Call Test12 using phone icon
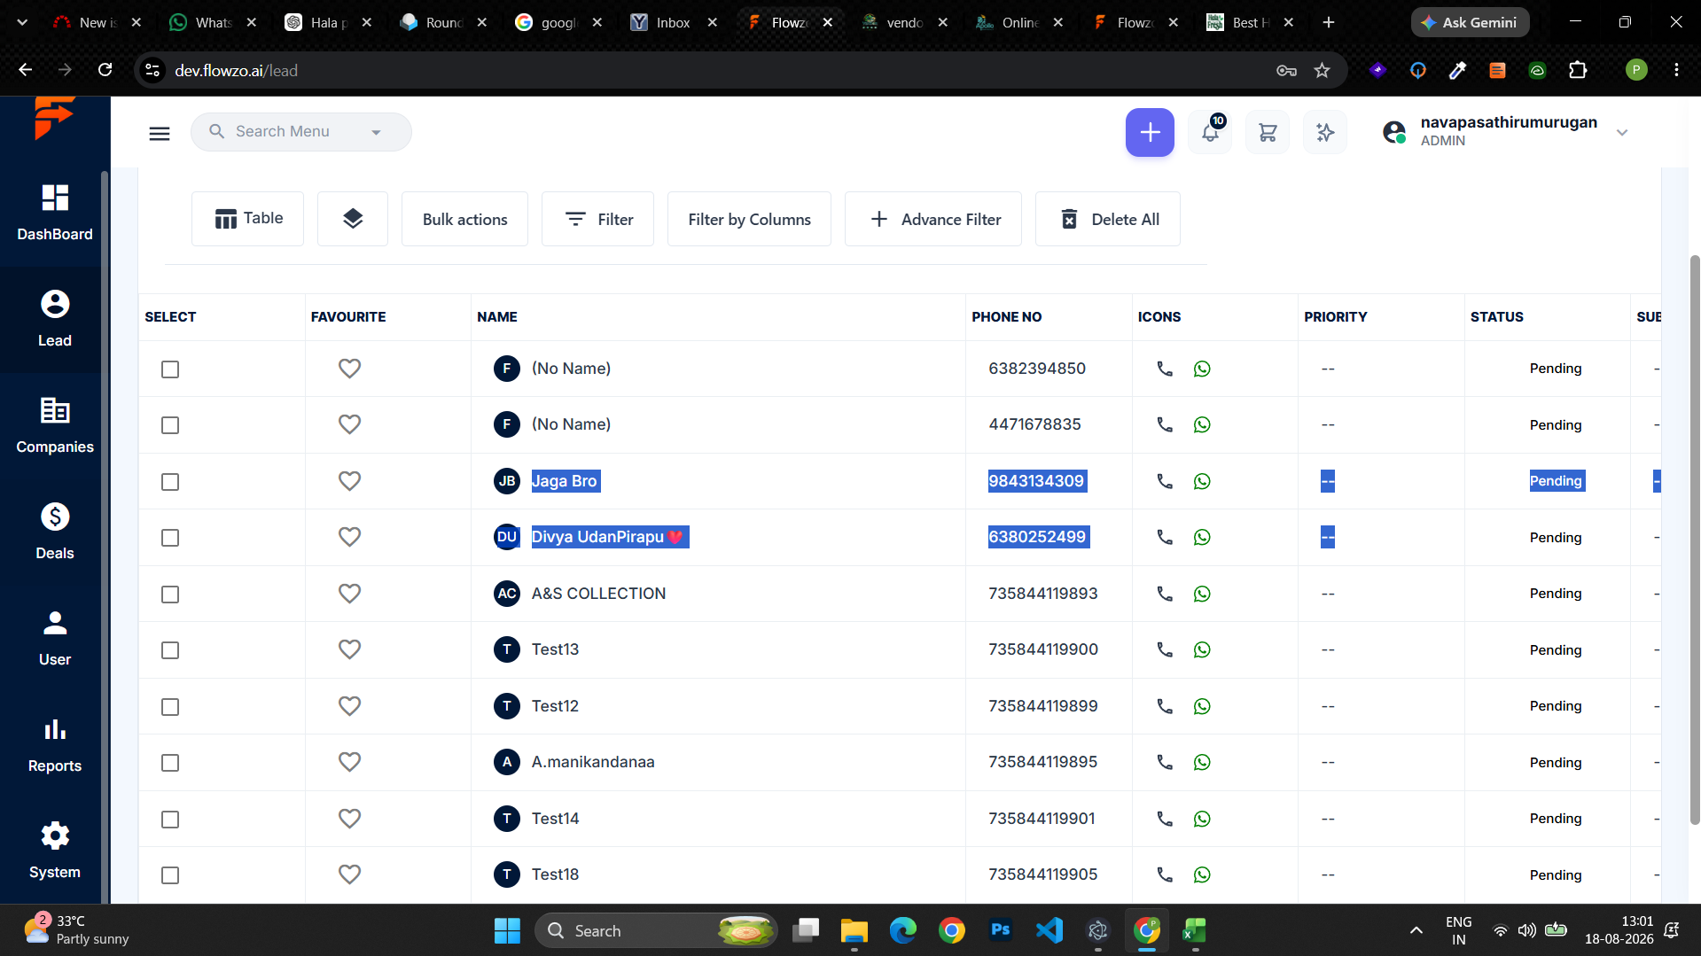This screenshot has height=956, width=1701. [1165, 706]
